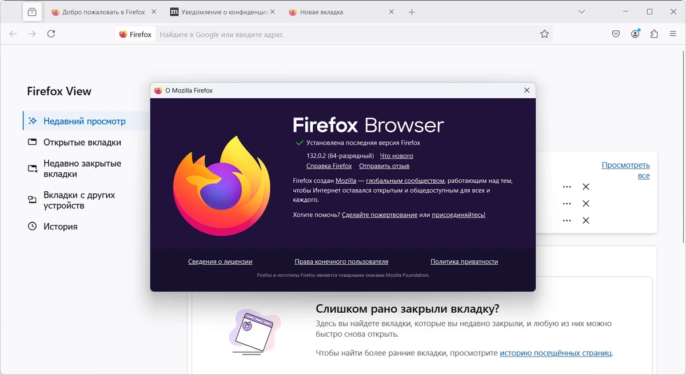This screenshot has width=686, height=375.
Task: Click the 'Firefox View' heading
Action: [x=59, y=91]
